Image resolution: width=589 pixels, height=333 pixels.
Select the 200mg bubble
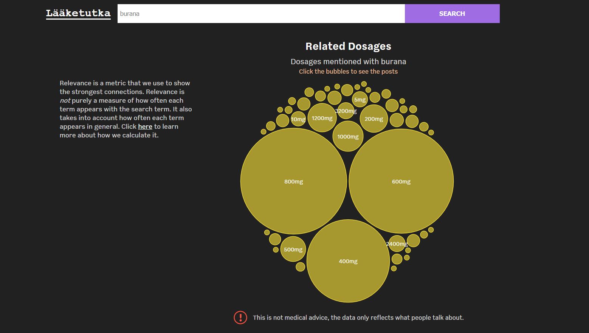(374, 119)
